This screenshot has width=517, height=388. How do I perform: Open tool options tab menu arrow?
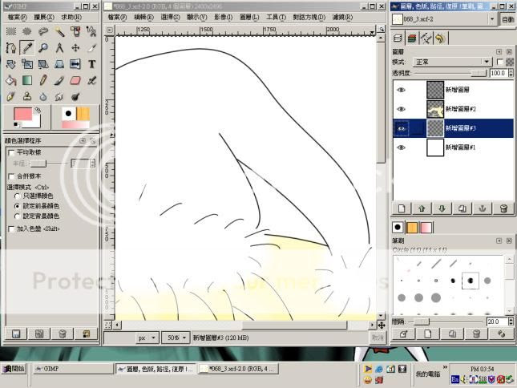(x=83, y=141)
